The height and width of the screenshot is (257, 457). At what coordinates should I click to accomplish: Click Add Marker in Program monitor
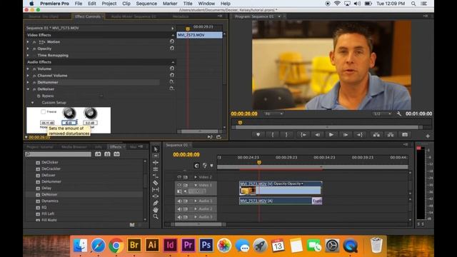point(258,135)
